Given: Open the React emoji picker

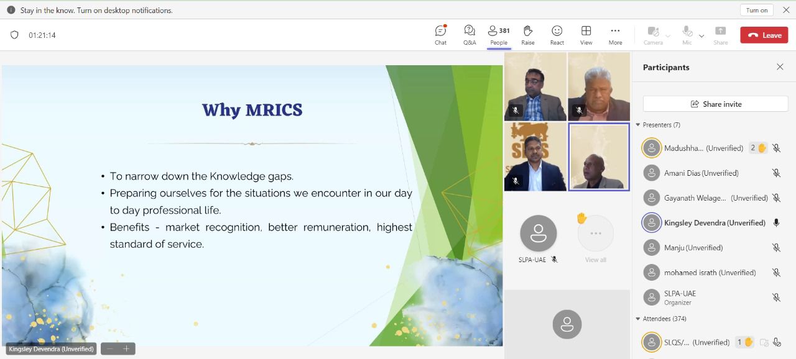Looking at the screenshot, I should (557, 35).
